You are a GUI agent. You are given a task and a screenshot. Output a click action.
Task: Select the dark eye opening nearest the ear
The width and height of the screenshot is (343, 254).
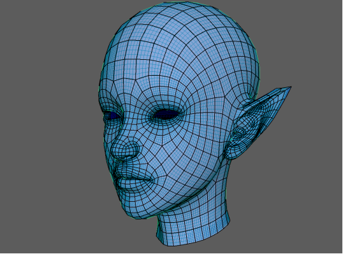pos(166,114)
